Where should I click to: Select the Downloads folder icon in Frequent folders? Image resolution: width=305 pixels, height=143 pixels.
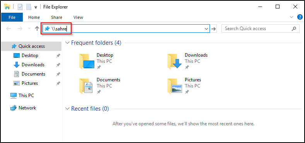click(x=175, y=61)
